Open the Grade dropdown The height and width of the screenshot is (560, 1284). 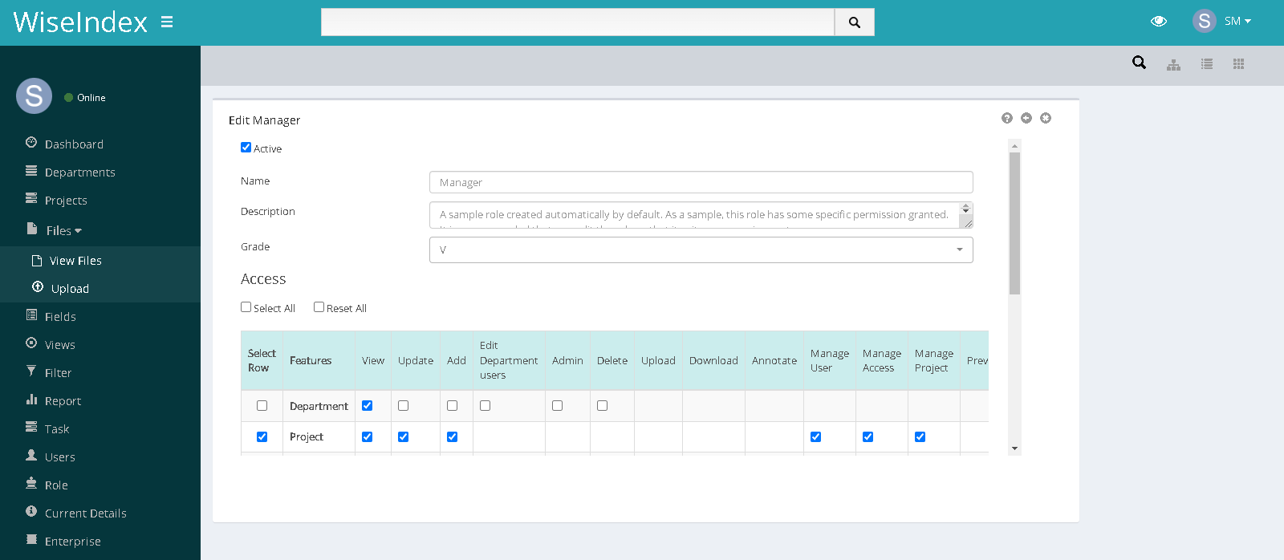pyautogui.click(x=701, y=250)
